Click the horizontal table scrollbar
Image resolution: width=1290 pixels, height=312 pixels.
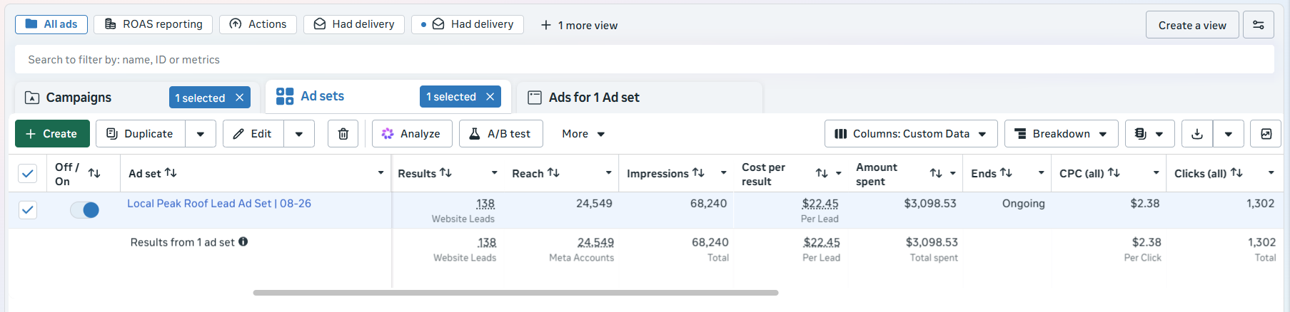(515, 293)
